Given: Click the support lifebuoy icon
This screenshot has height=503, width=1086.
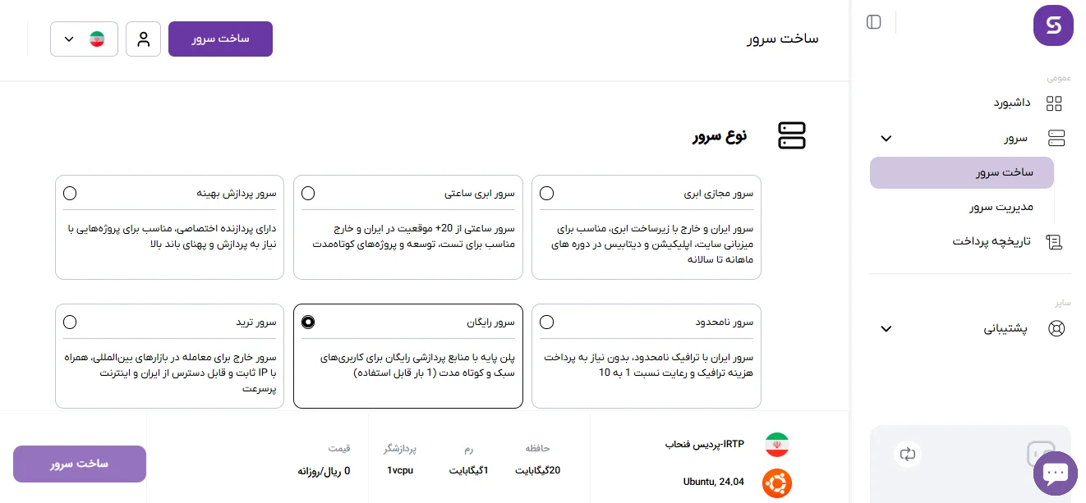Looking at the screenshot, I should point(1056,328).
